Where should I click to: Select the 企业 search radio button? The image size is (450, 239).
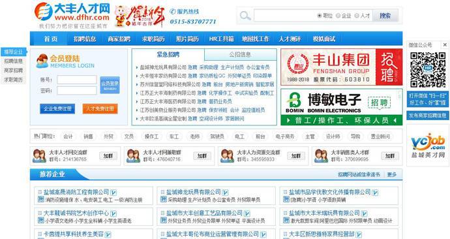pyautogui.click(x=338, y=16)
